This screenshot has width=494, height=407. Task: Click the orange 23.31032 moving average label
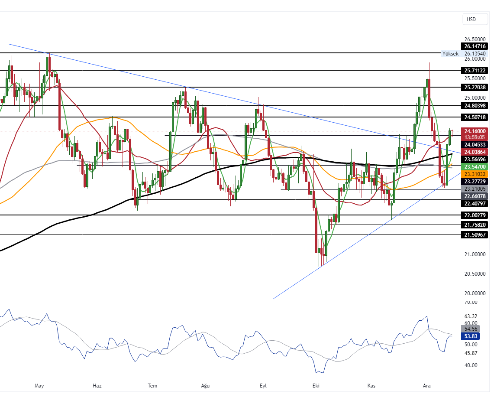pyautogui.click(x=475, y=173)
